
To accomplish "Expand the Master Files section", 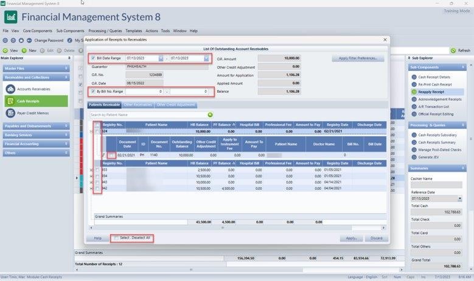I will (35, 68).
